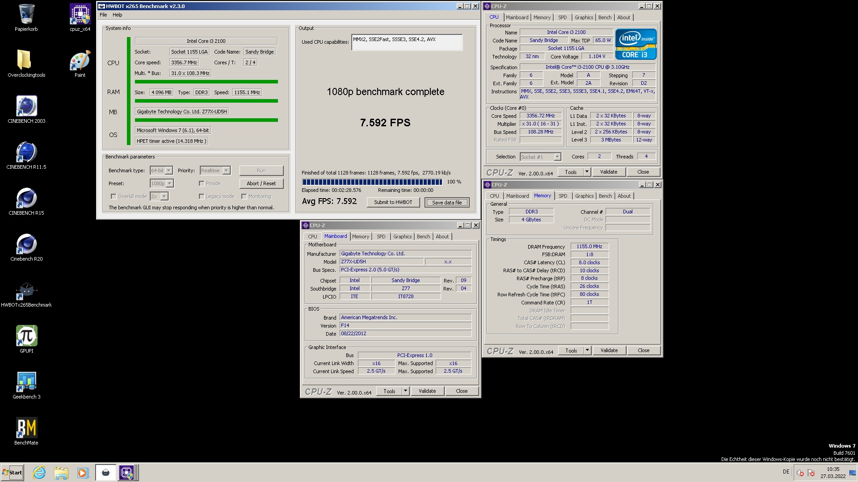
Task: Click Save data file button
Action: point(447,202)
